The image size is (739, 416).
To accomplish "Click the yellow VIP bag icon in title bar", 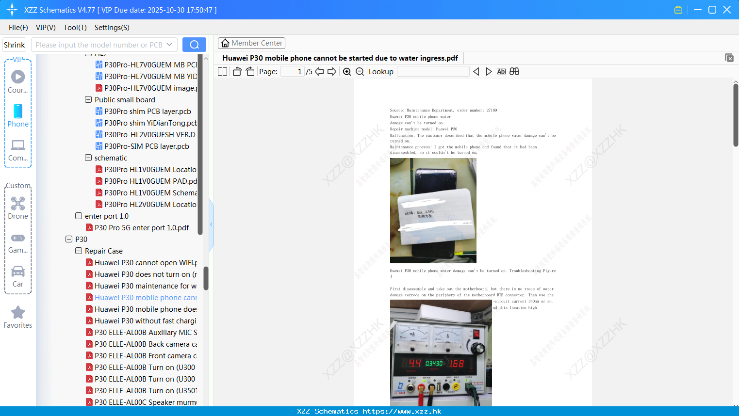I will [x=678, y=10].
